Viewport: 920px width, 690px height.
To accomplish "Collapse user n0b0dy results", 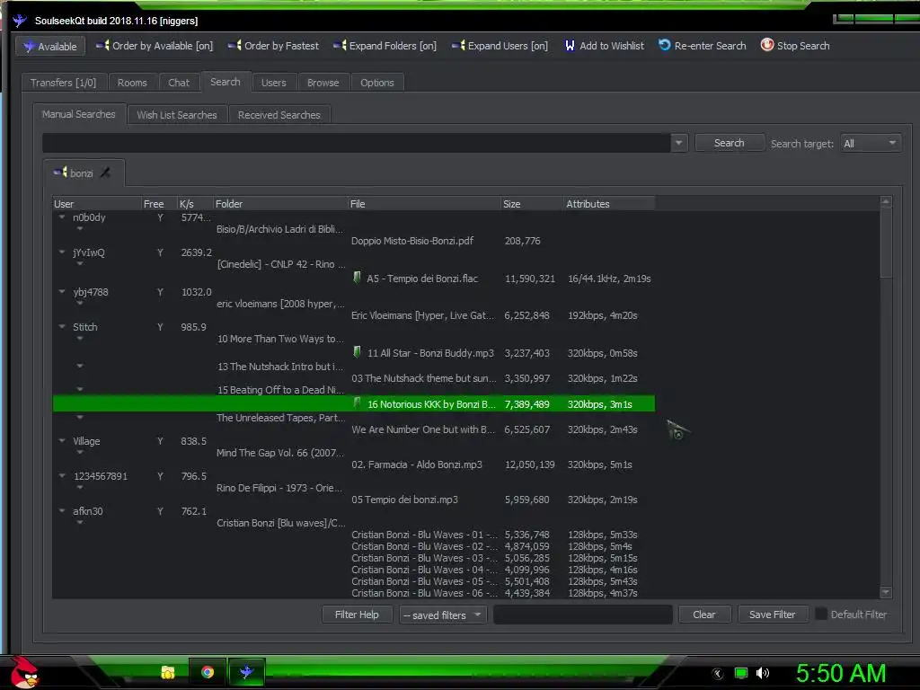I will coord(62,217).
